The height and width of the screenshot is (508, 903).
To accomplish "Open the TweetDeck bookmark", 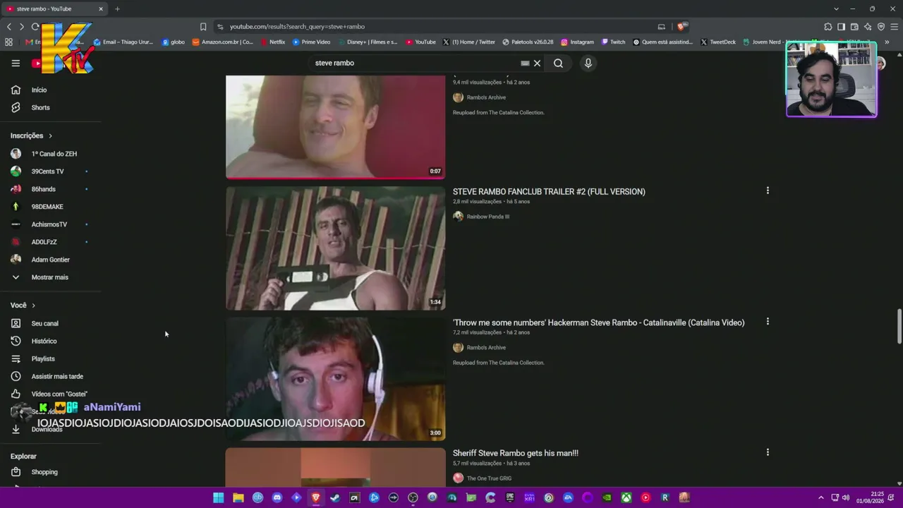I will tap(718, 42).
